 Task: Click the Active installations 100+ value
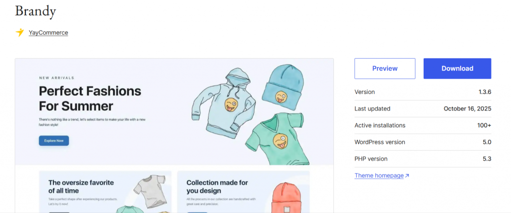point(484,125)
